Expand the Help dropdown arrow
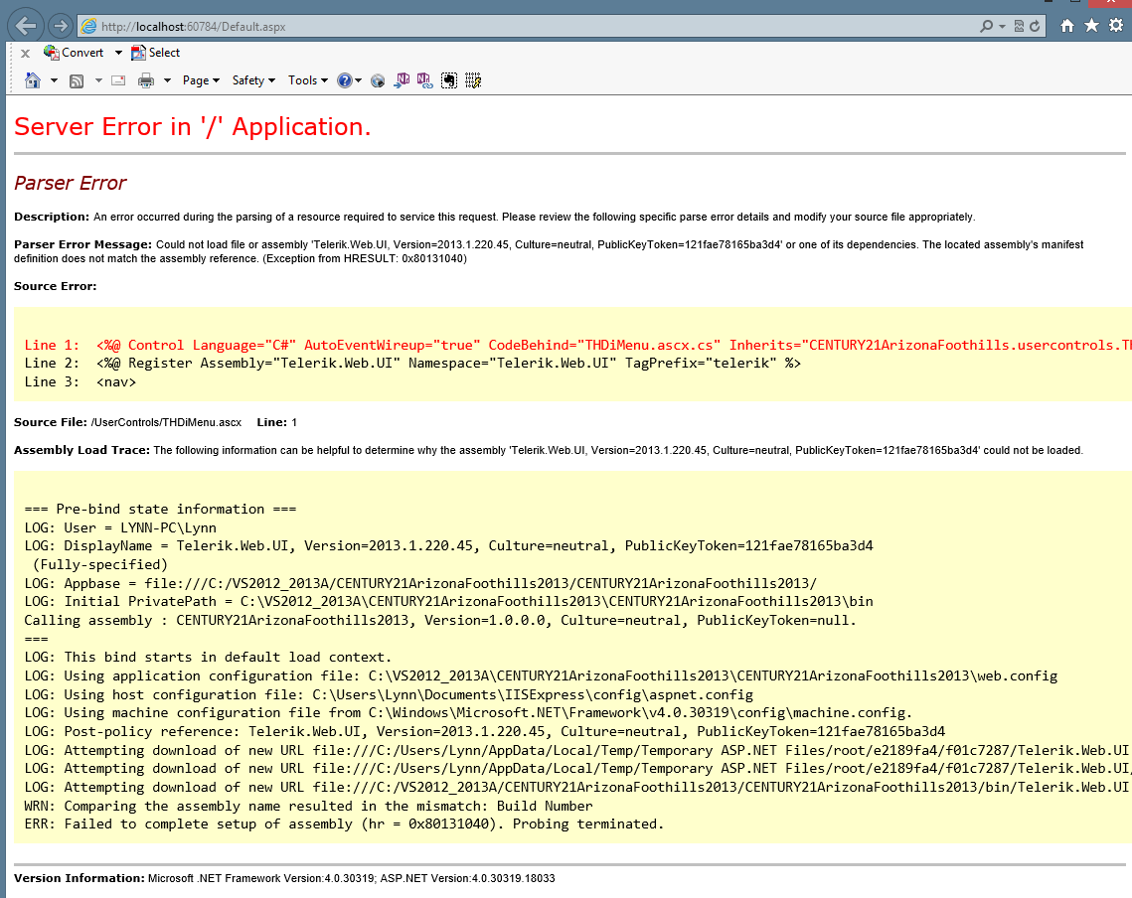1132x898 pixels. (x=358, y=80)
